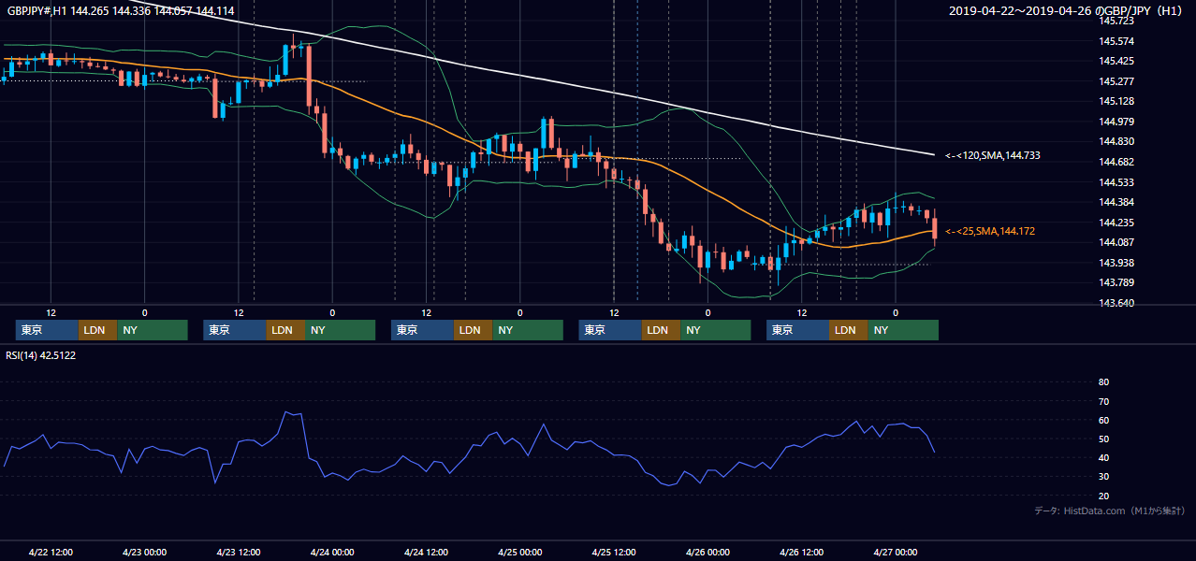1196x561 pixels.
Task: Click the leftmost 東京 session box
Action: point(47,330)
